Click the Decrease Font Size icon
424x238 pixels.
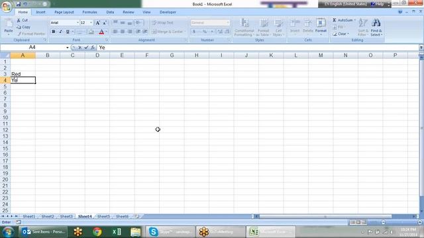105,22
